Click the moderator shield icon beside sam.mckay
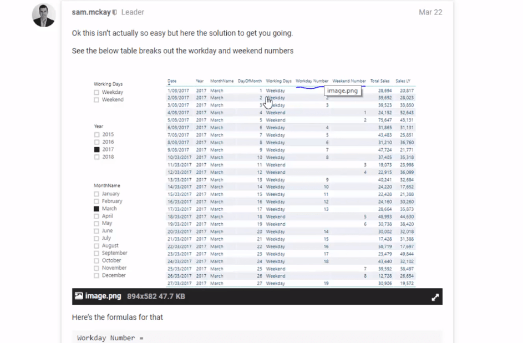 [x=115, y=12]
